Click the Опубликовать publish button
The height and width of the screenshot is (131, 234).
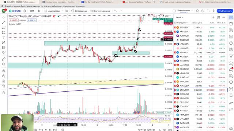[225, 11]
